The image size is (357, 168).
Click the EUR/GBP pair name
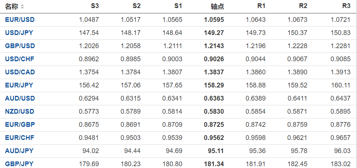pos(20,125)
